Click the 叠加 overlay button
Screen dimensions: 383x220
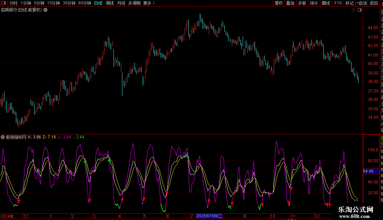(x=290, y=3)
